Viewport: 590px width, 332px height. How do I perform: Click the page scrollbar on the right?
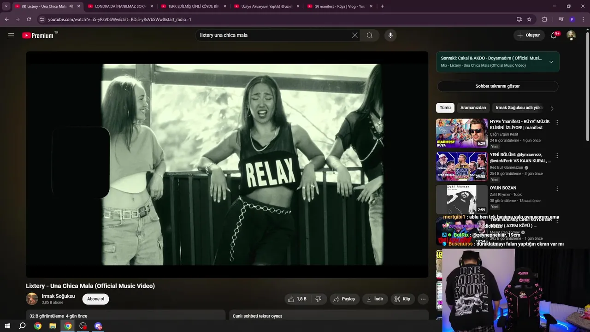click(588, 86)
